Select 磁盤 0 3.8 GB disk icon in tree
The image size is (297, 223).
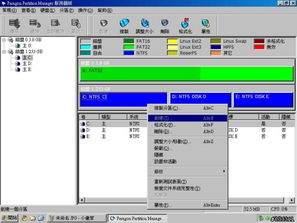[x=11, y=40]
